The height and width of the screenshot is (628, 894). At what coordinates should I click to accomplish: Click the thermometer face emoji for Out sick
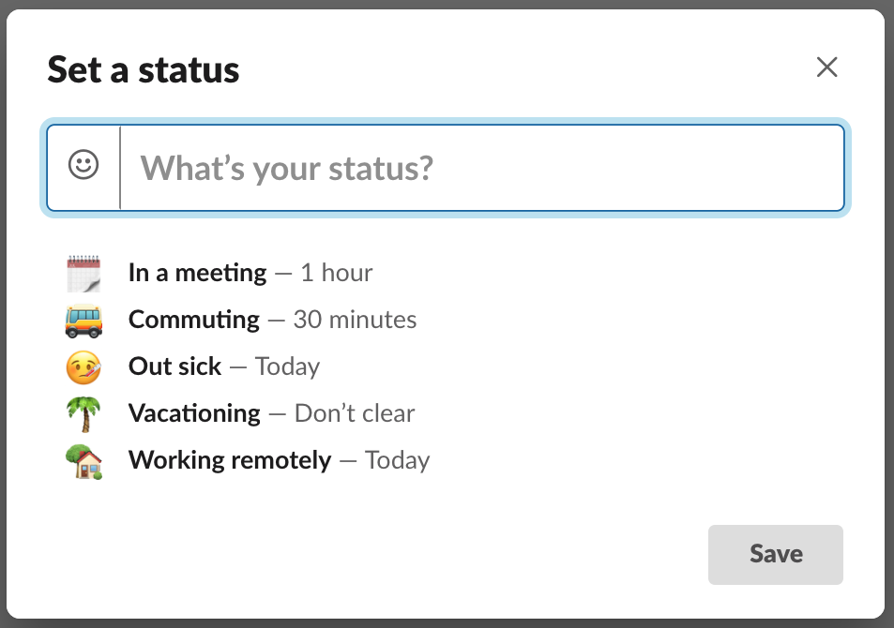pos(83,367)
